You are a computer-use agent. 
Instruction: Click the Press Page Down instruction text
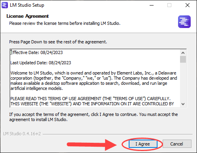pyautogui.click(x=58, y=42)
